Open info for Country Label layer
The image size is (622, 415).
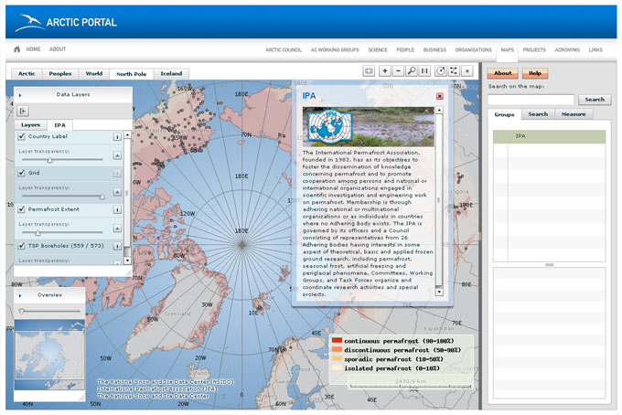117,137
